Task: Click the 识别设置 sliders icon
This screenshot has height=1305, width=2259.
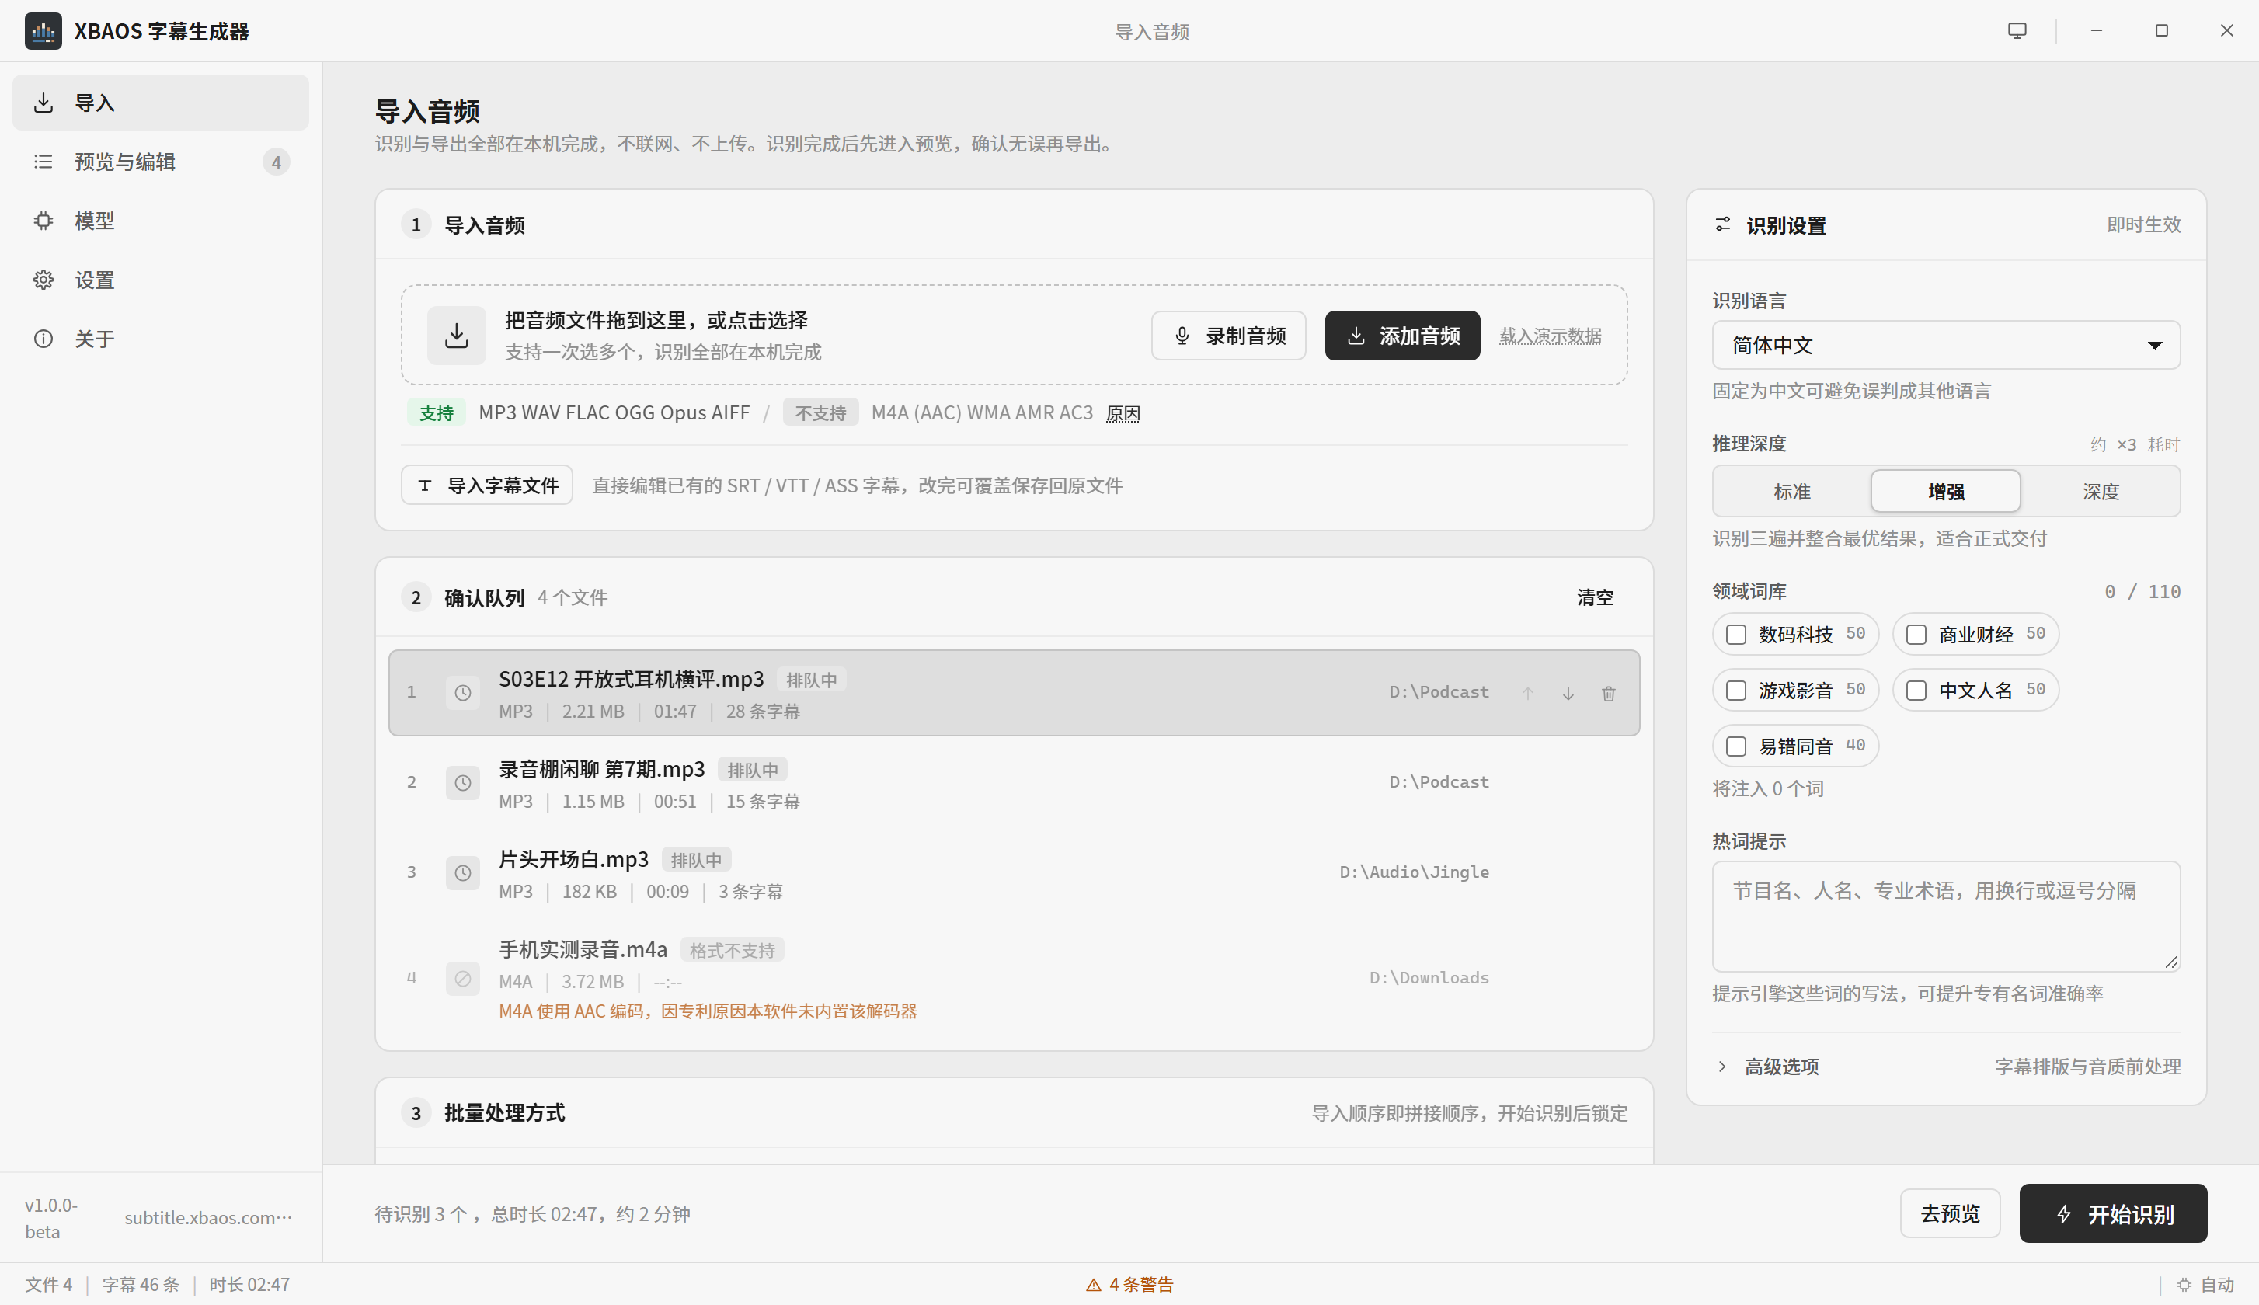Action: coord(1722,224)
